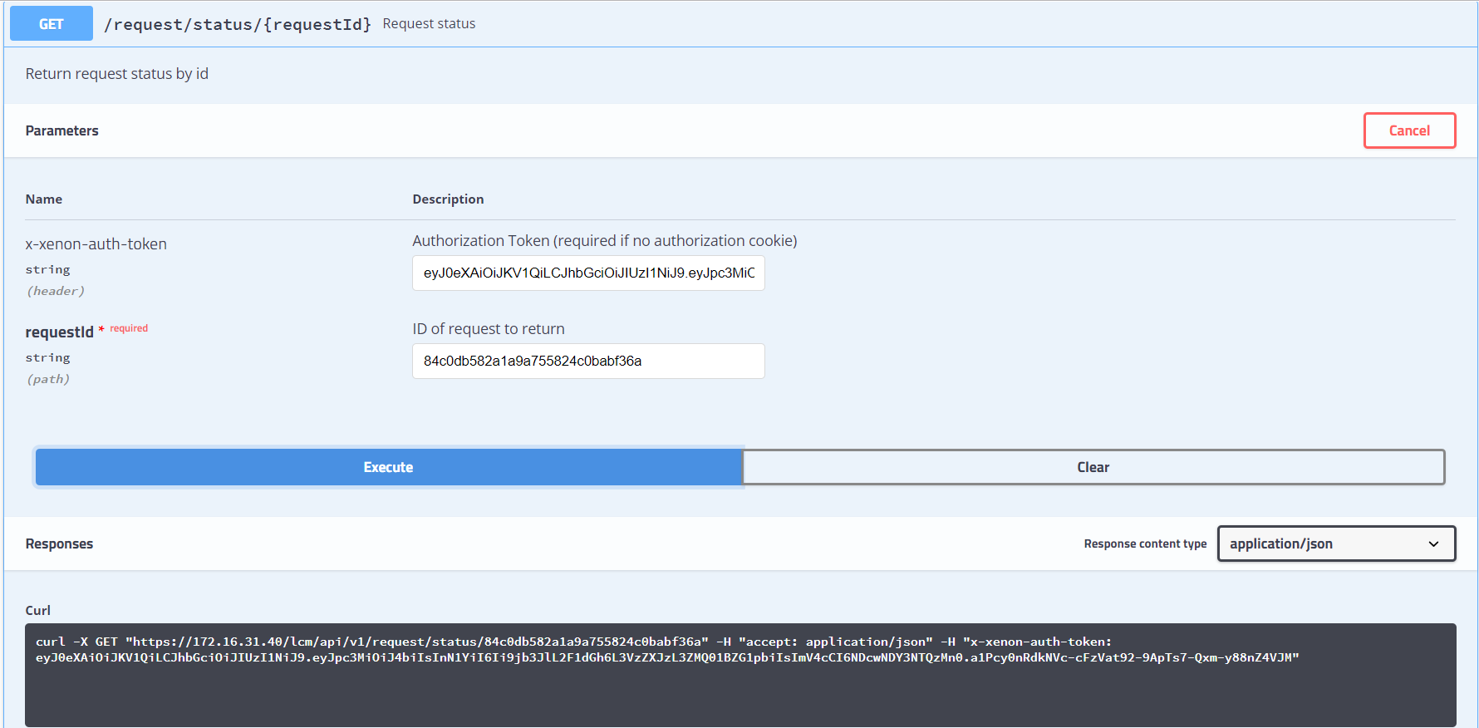
Task: Collapse the /request/status/{requestId} endpoint path
Action: pyautogui.click(x=238, y=24)
